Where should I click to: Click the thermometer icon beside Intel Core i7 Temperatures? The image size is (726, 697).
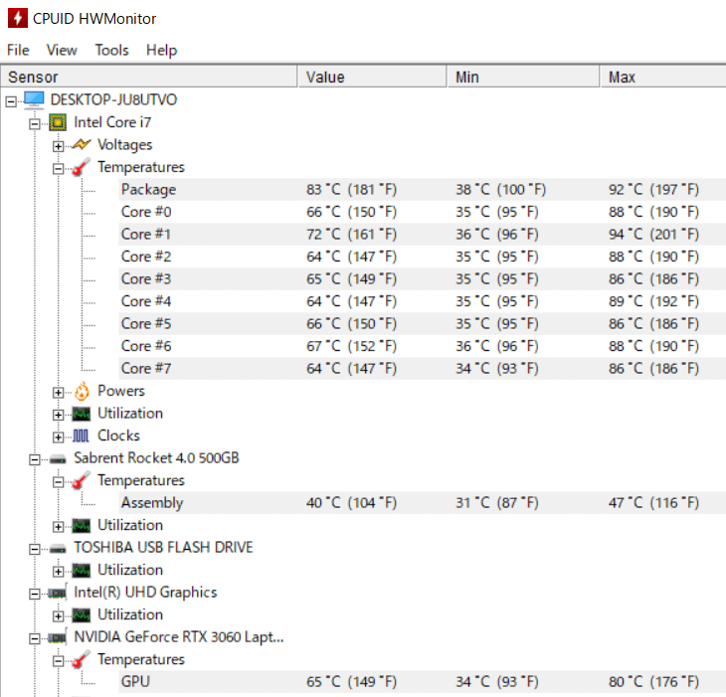point(81,167)
